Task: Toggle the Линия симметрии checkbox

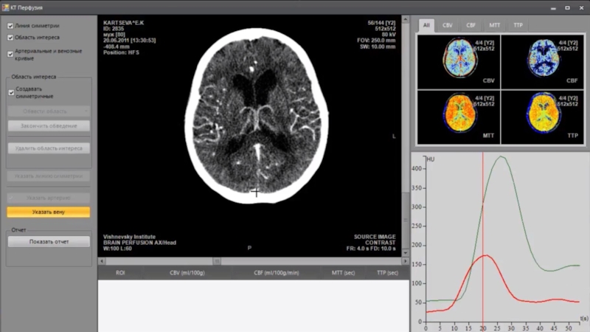Action: tap(10, 26)
